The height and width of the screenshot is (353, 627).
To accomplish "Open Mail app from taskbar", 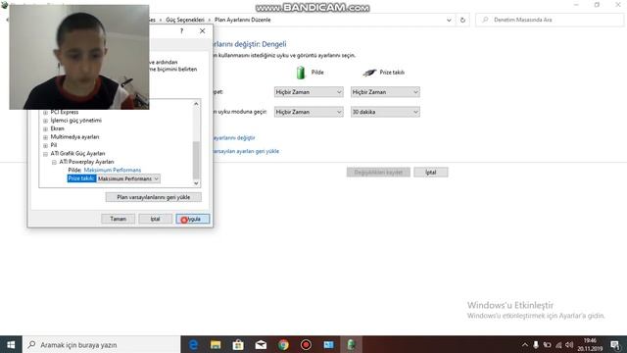I will 261,344.
